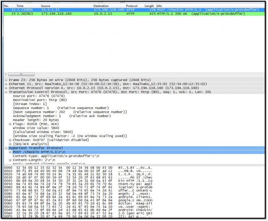
Task: Select the window size scaling factor line
Action: 70,136
